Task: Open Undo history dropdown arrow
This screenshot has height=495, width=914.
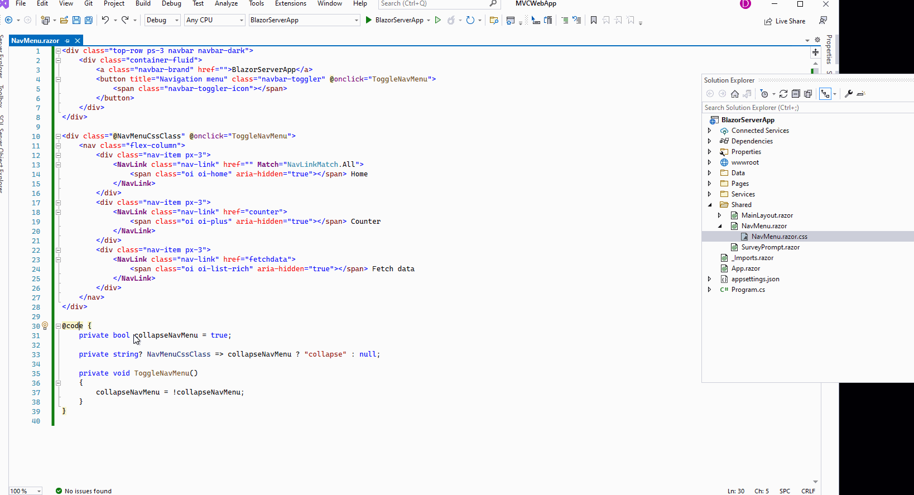Action: click(116, 21)
